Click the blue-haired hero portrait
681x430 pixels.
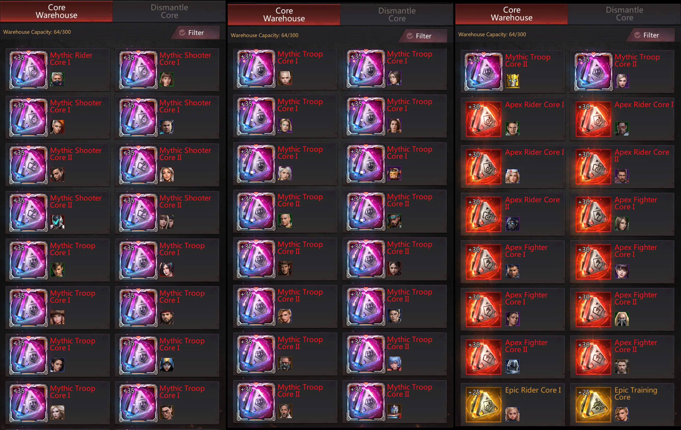394,364
